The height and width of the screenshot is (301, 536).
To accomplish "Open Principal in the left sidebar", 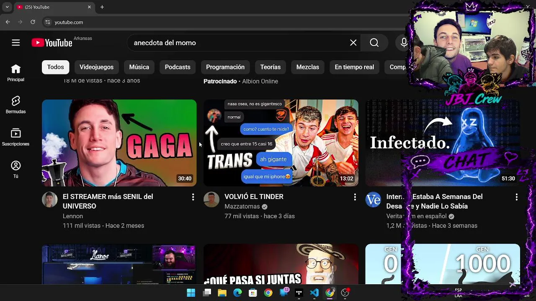I will point(15,73).
